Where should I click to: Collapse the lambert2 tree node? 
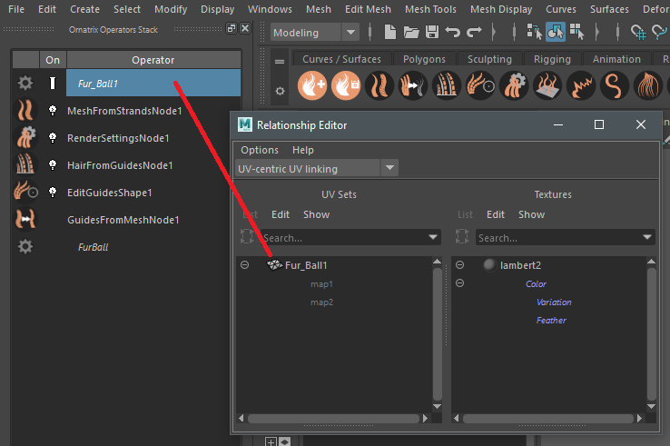(x=459, y=265)
